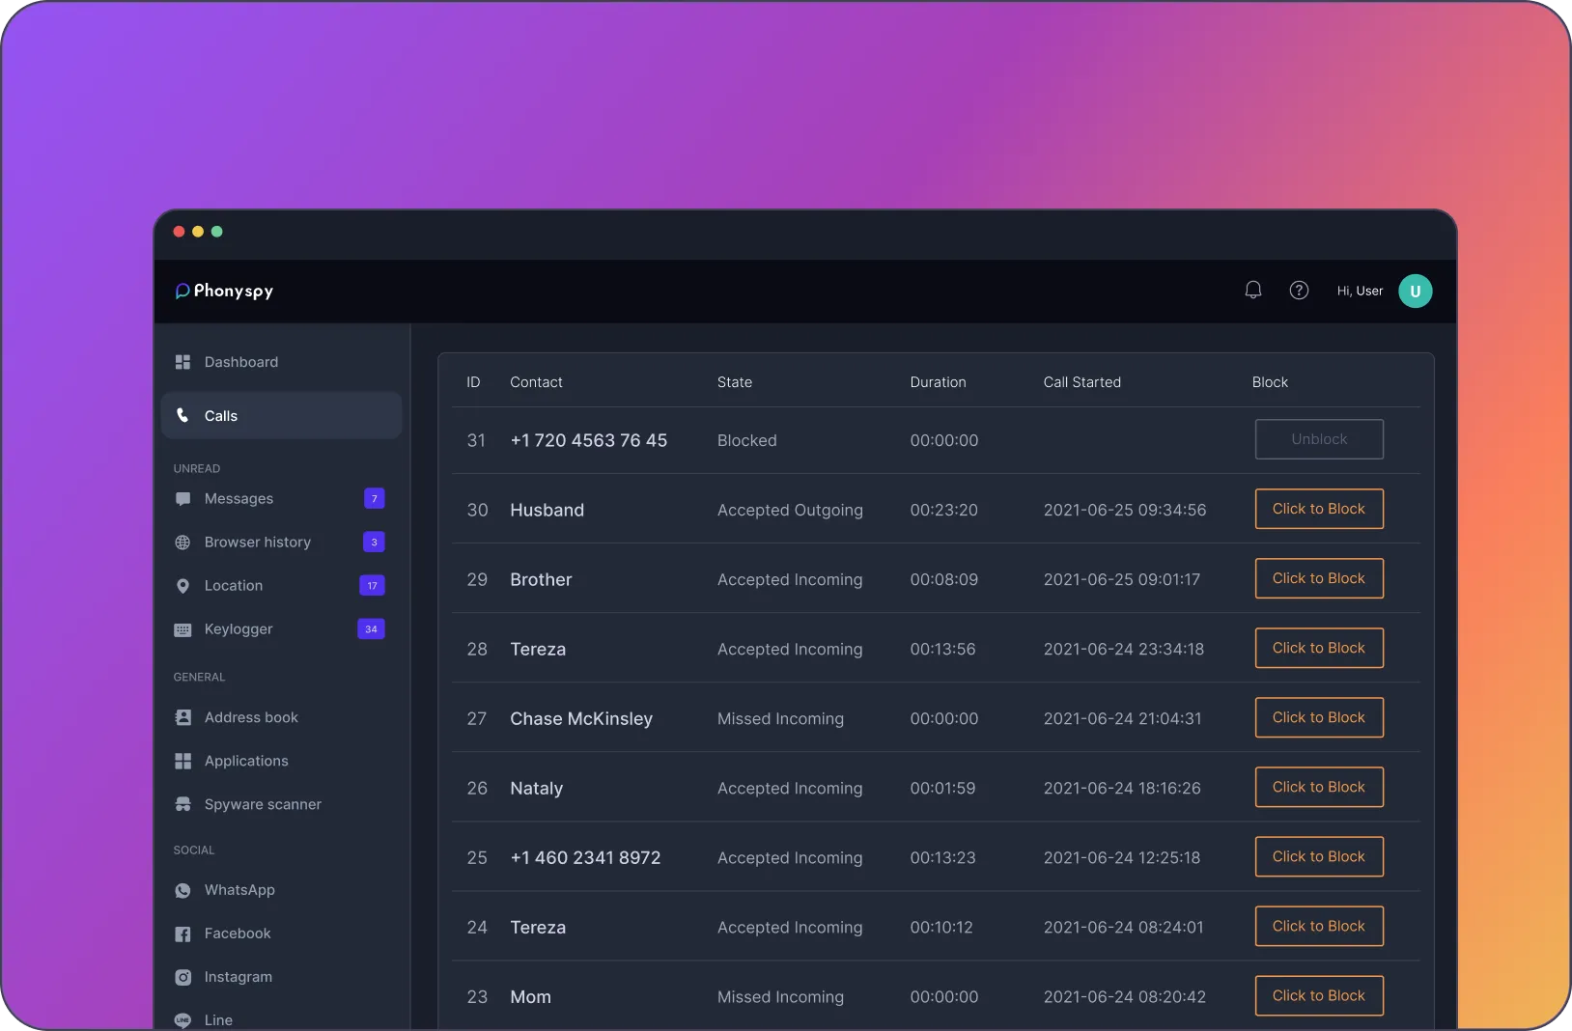Open the Facebook section
The height and width of the screenshot is (1031, 1572).
238,933
